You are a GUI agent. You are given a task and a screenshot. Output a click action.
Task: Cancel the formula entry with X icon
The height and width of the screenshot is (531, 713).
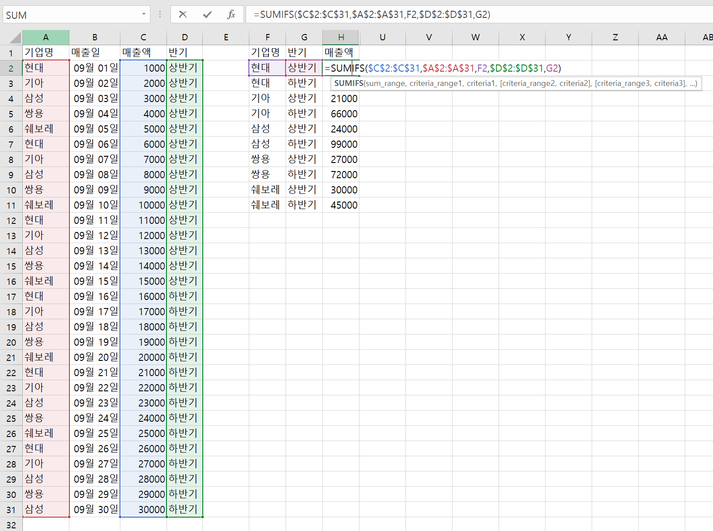pyautogui.click(x=183, y=14)
